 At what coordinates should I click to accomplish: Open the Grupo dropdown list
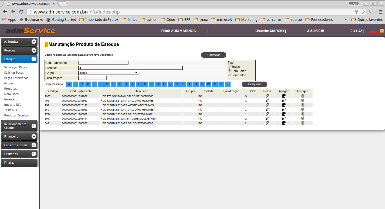point(109,73)
